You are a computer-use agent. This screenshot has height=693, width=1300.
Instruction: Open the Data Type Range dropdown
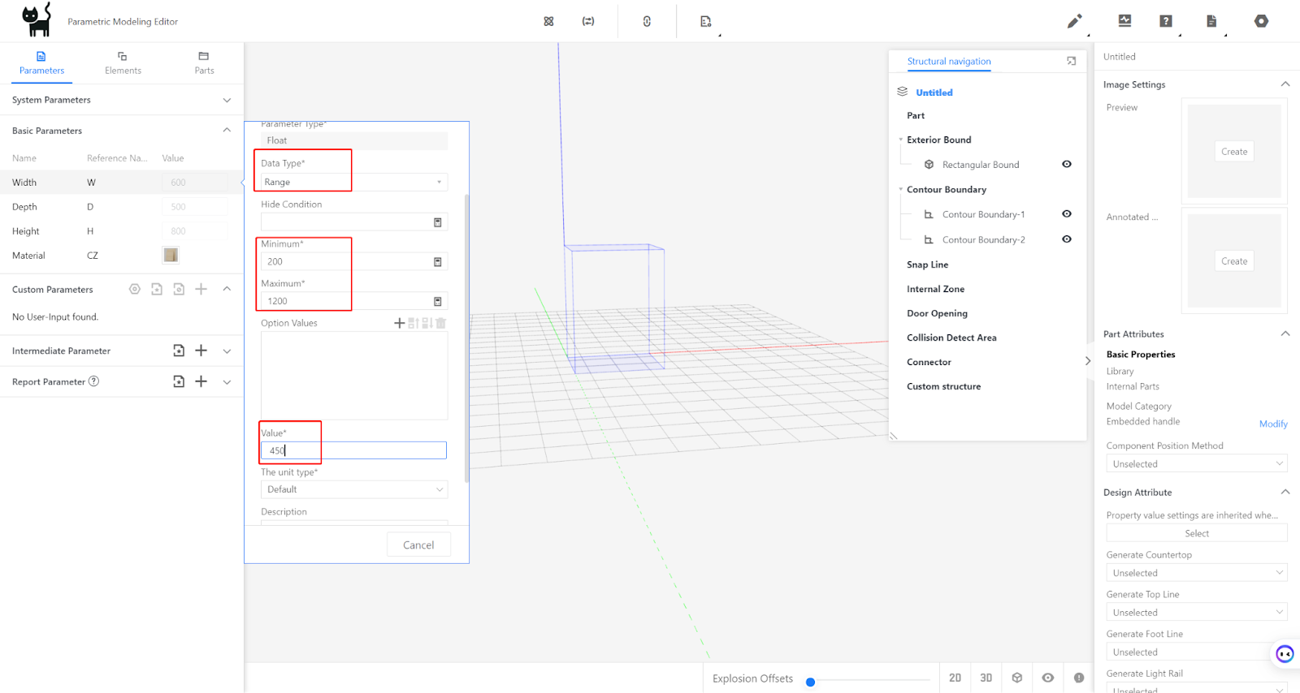[x=353, y=182]
